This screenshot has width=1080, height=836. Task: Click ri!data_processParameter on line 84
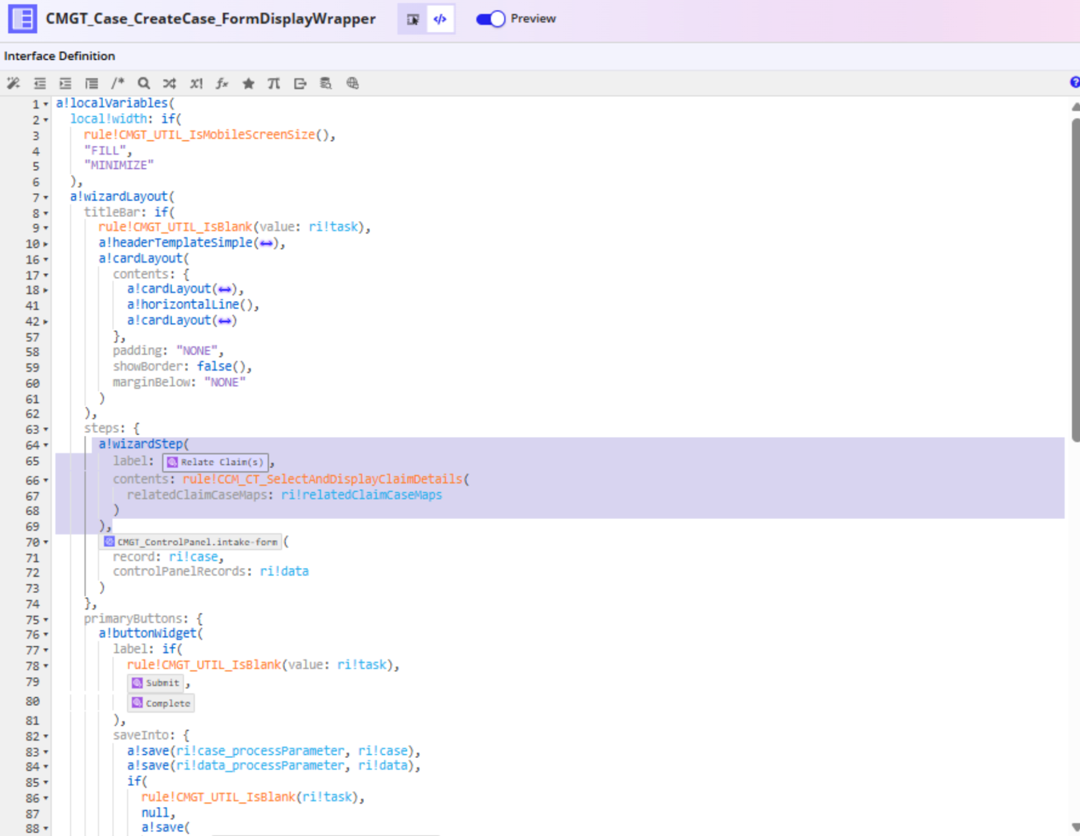pyautogui.click(x=260, y=765)
